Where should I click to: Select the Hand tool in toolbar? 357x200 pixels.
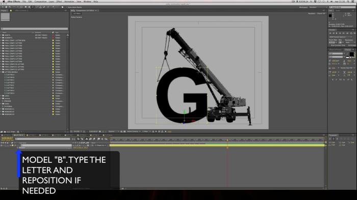6,7
